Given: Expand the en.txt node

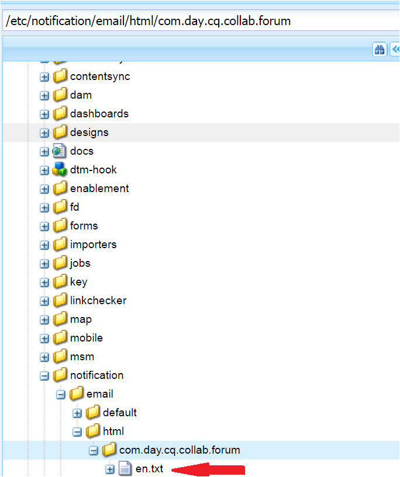Looking at the screenshot, I should pos(110,469).
